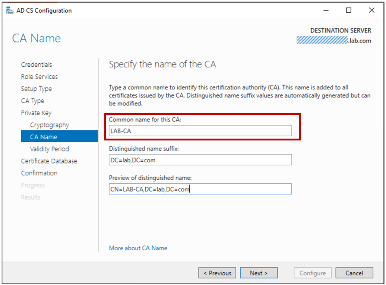Open the Private Key step
Image resolution: width=386 pixels, height=285 pixels.
click(36, 113)
